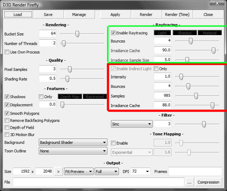Enable 3D Motion Blur checkbox
Screen dimensions: 227x191
click(7, 135)
